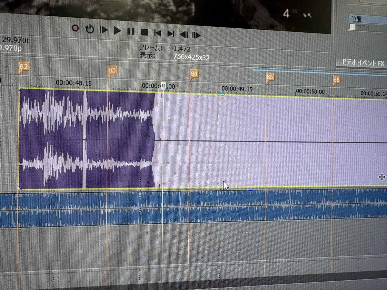
Task: Click the blue audio track waveform below
Action: click(x=193, y=209)
